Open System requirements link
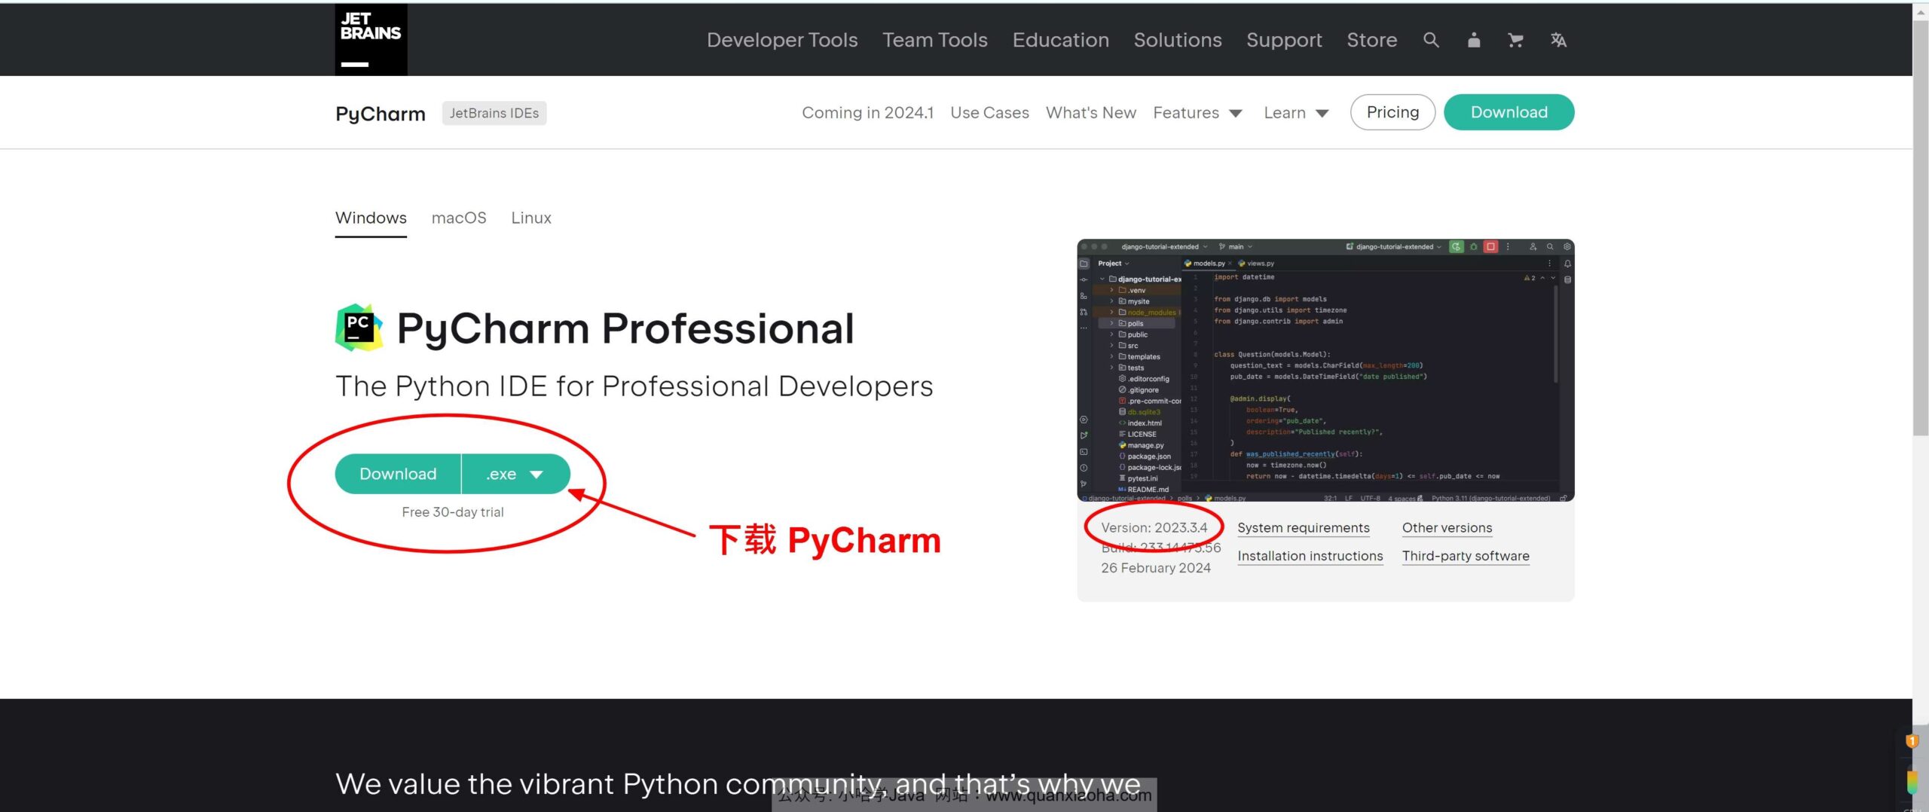Image resolution: width=1929 pixels, height=812 pixels. (1304, 528)
